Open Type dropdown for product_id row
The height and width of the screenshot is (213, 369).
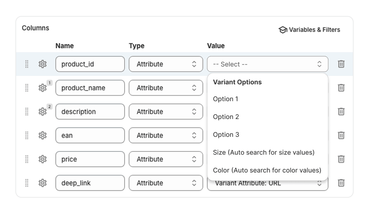[166, 64]
